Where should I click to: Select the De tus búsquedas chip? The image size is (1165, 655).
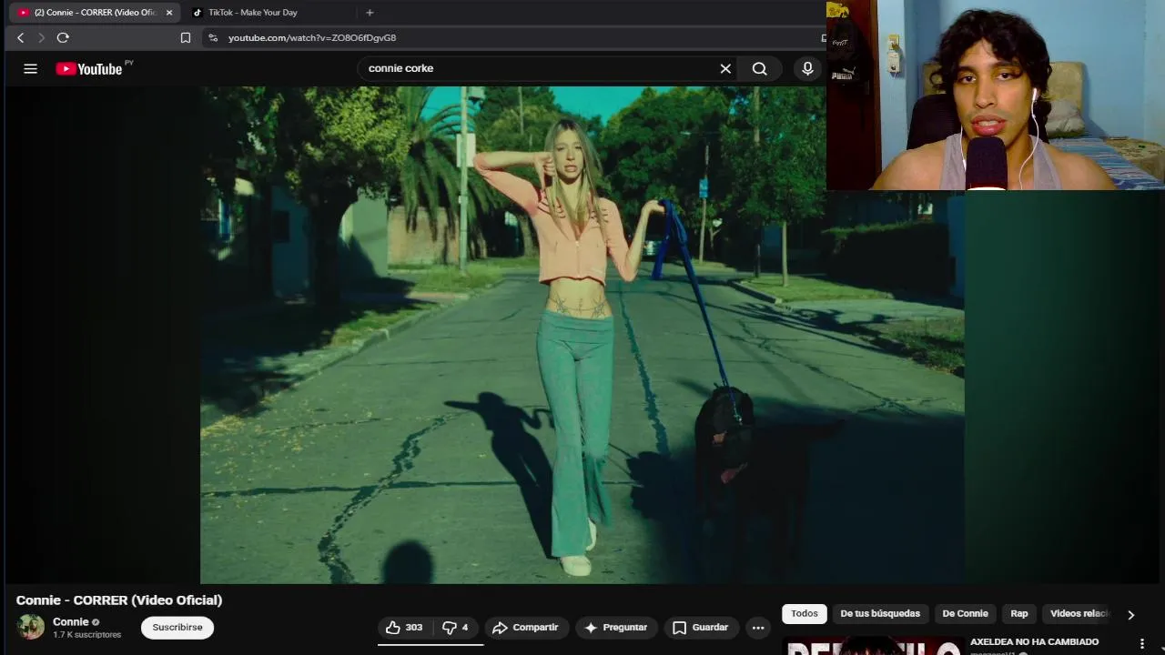(x=880, y=613)
